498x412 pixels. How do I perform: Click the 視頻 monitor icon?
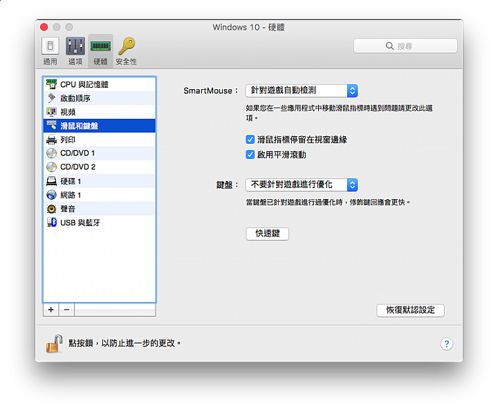51,112
